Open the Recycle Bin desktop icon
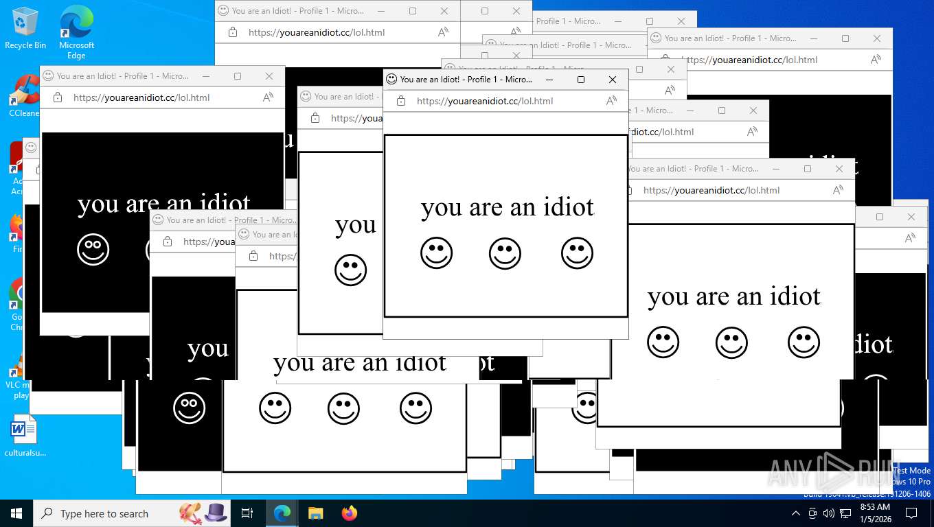This screenshot has width=934, height=527. click(25, 27)
